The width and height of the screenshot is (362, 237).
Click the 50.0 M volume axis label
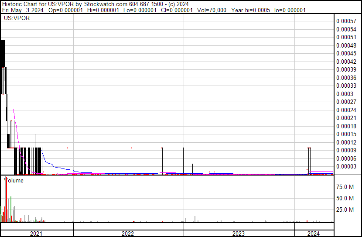(x=345, y=198)
